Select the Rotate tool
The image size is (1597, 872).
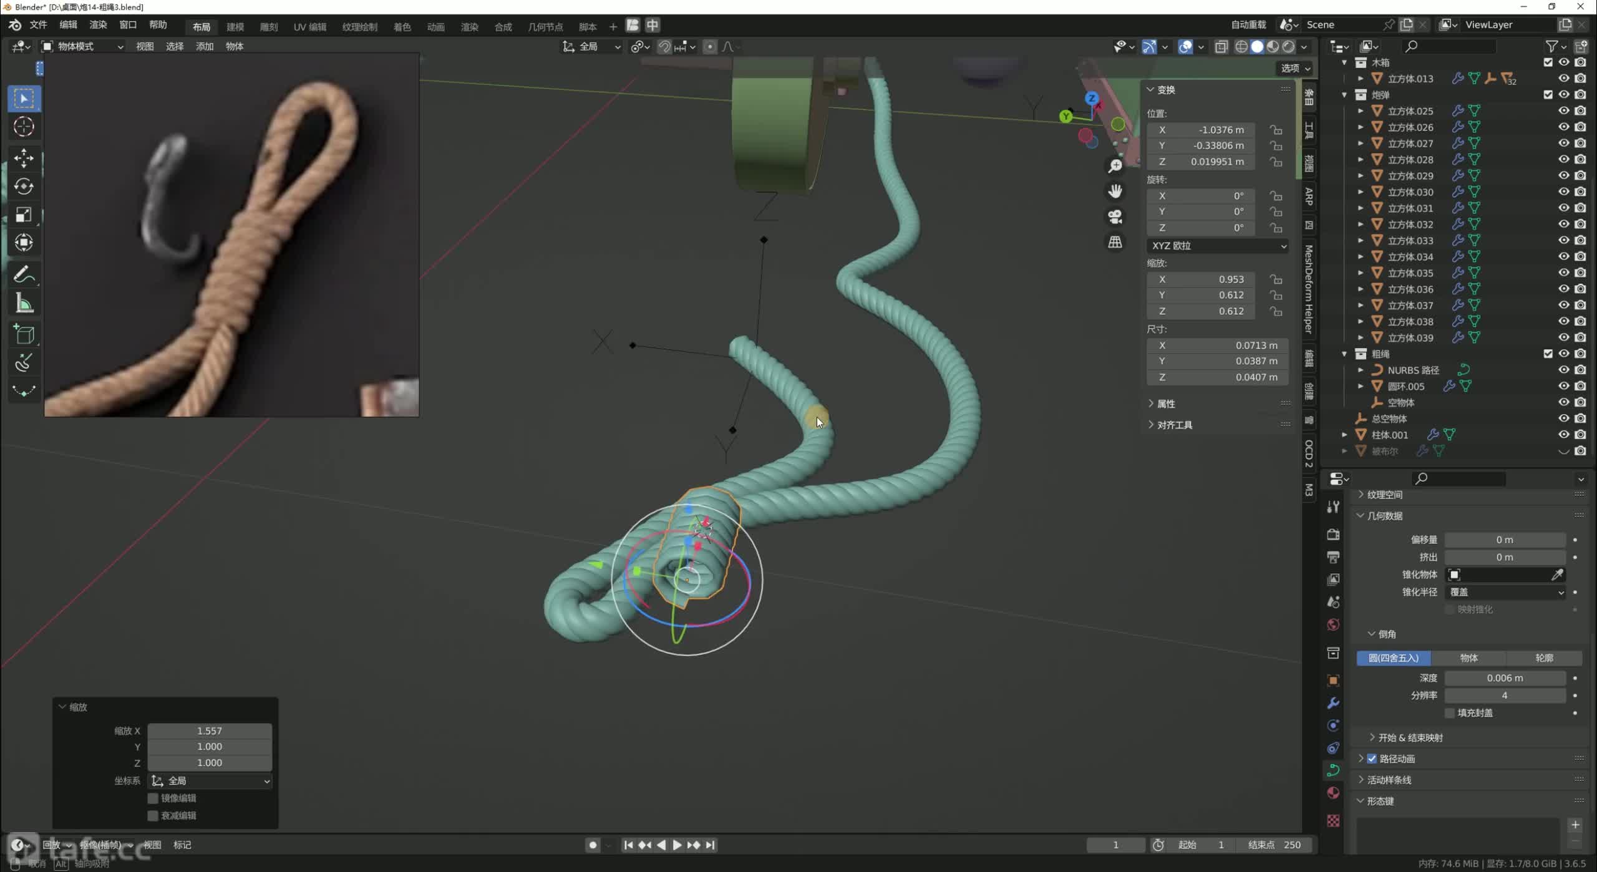(x=24, y=186)
